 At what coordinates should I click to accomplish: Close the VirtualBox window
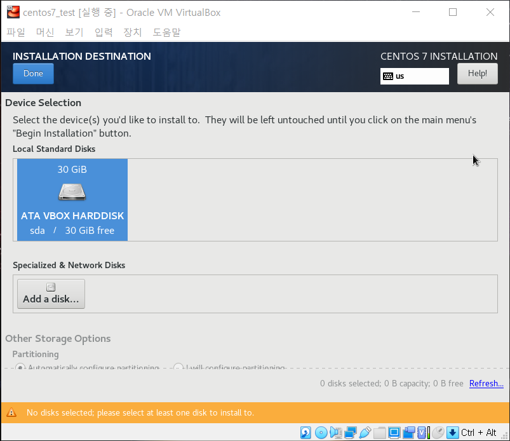coord(490,12)
